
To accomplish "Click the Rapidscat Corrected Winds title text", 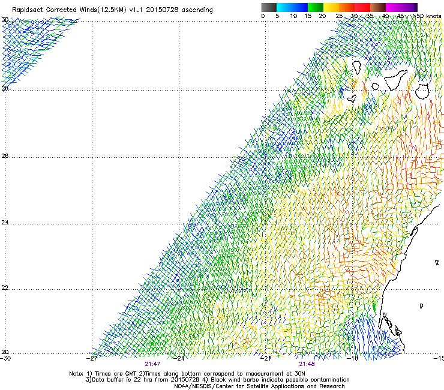I will click(112, 10).
